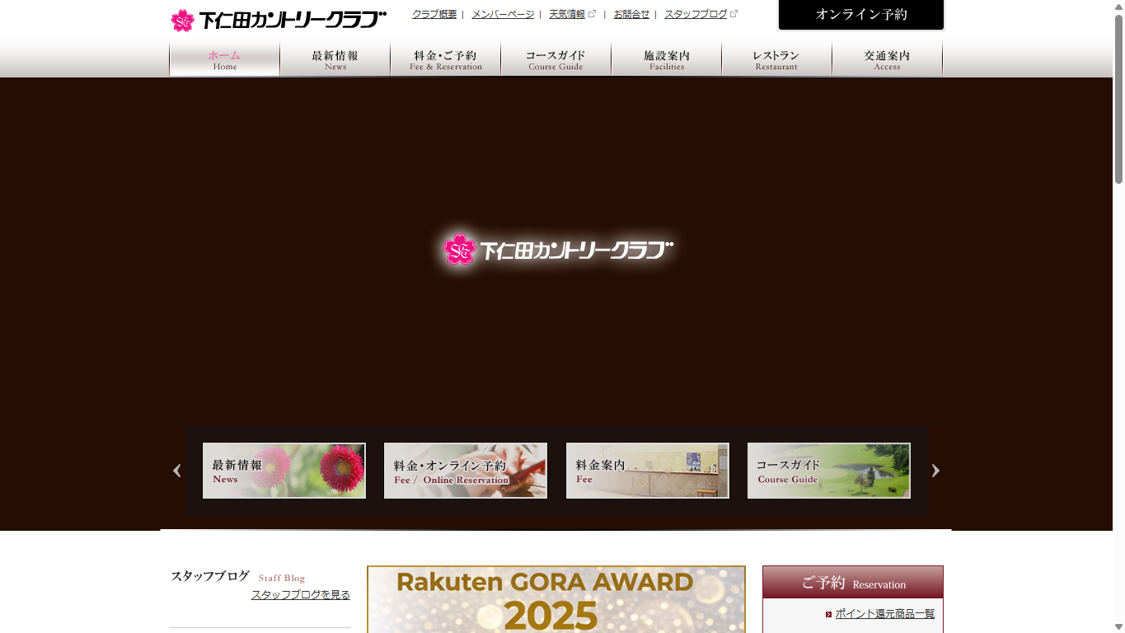
Task: Open the コースガイド Course Guide tab
Action: 555,59
